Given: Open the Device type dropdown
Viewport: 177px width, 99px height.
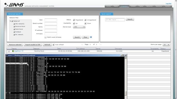Looking at the screenshot, I should 79,27.
